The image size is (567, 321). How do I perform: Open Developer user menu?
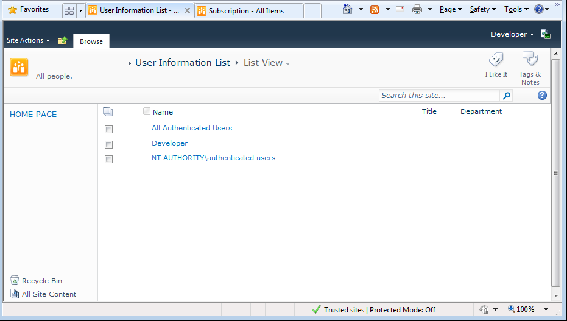coord(512,34)
